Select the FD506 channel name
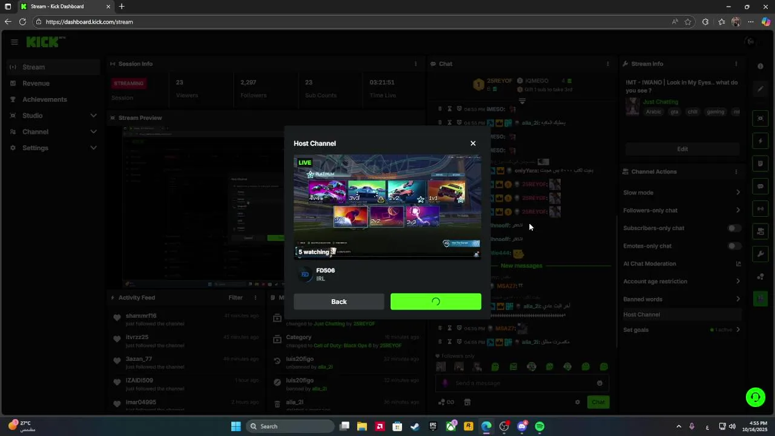Screen dimensions: 775x436 (325, 271)
